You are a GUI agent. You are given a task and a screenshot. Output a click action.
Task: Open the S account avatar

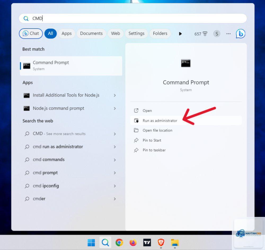[x=217, y=34]
